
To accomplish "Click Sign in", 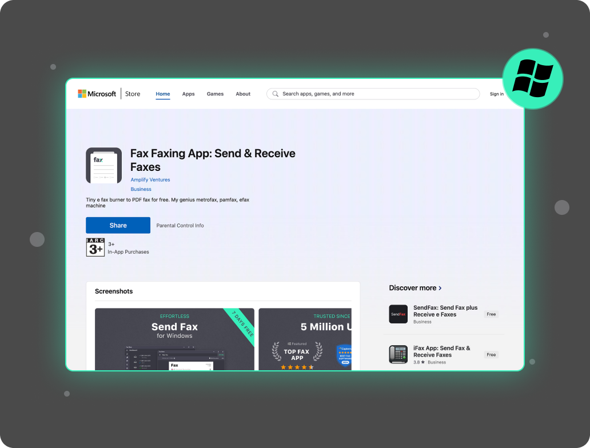I will pyautogui.click(x=496, y=94).
